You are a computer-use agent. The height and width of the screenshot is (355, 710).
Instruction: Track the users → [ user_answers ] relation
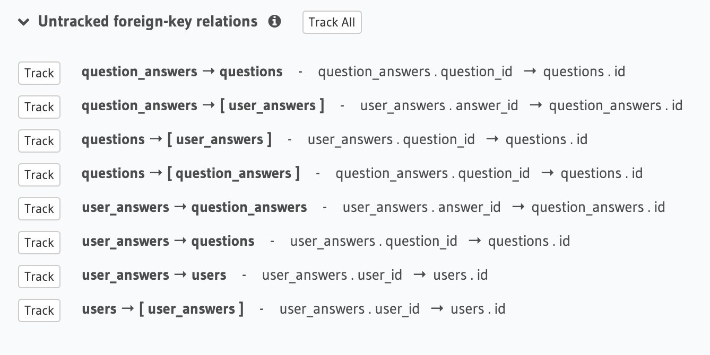pos(39,310)
